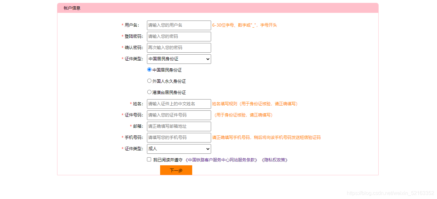437x199 pixels.
Task: Check the 我已阅读并遵守 agreement checkbox
Action: point(149,160)
